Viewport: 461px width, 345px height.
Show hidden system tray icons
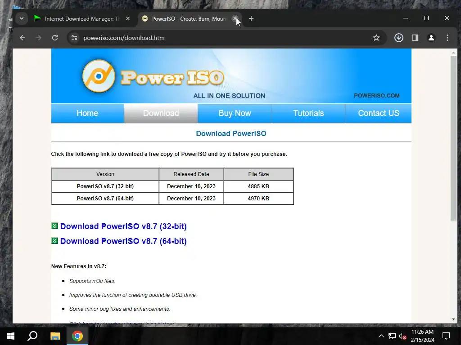tap(381, 336)
